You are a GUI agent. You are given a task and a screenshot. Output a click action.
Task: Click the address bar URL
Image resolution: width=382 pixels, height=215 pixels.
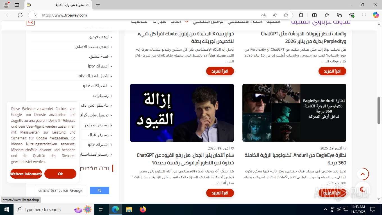[x=64, y=15]
